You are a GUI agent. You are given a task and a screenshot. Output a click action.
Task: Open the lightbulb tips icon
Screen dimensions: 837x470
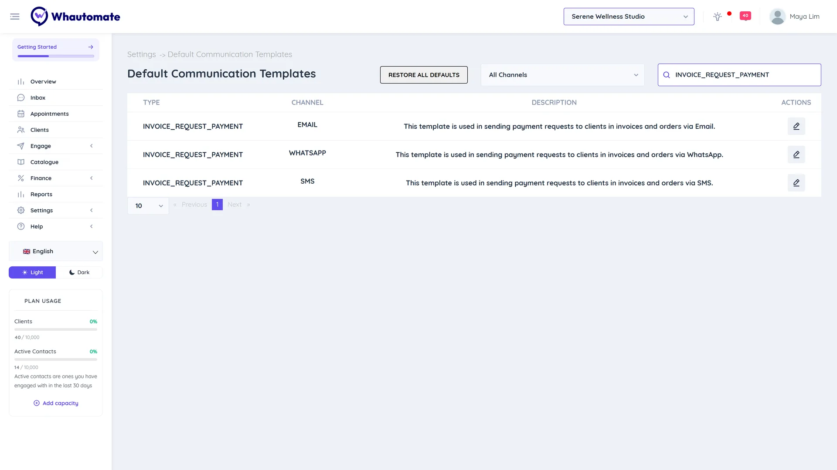point(717,17)
